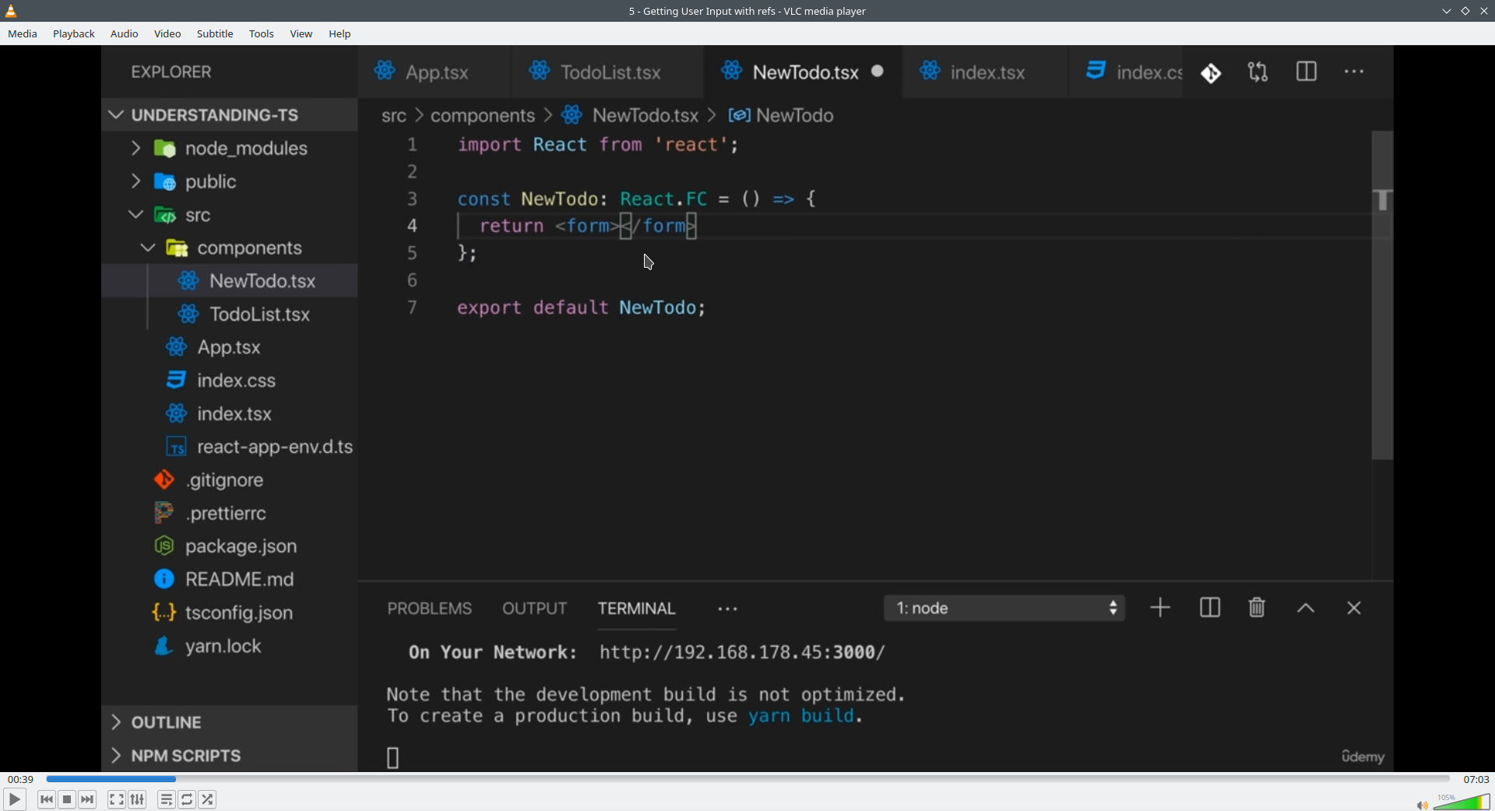Open the Subtitle menu

215,33
